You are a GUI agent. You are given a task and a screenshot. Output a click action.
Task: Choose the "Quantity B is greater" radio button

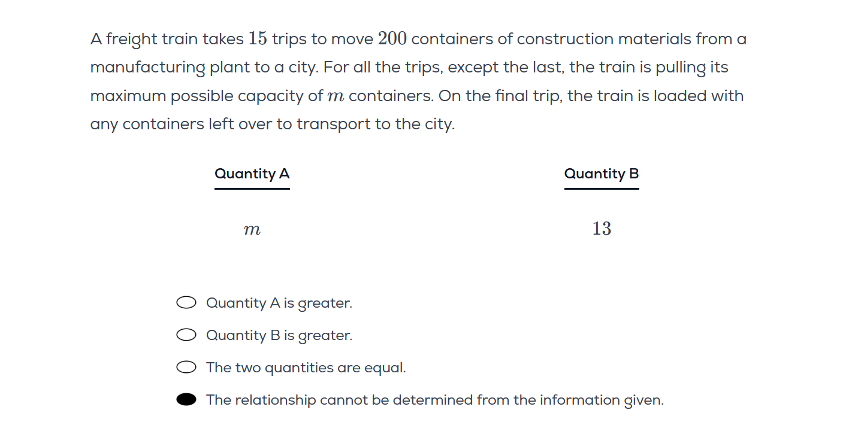[186, 335]
